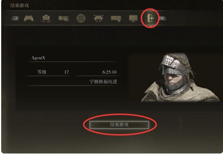The width and height of the screenshot is (223, 155).
Task: Select the network globe icon
Action: (x=81, y=18)
